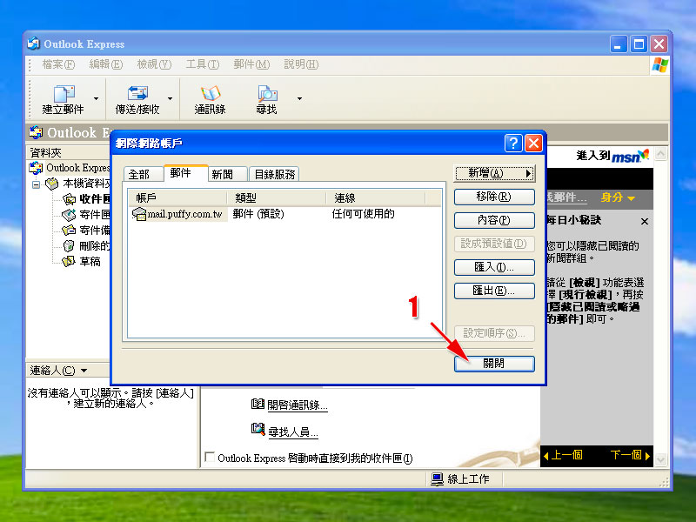The image size is (696, 522).
Task: Click the 建立郵件 (Create Mail) toolbar icon
Action: point(63,94)
